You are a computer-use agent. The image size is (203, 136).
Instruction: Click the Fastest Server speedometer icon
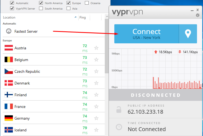click(9, 31)
